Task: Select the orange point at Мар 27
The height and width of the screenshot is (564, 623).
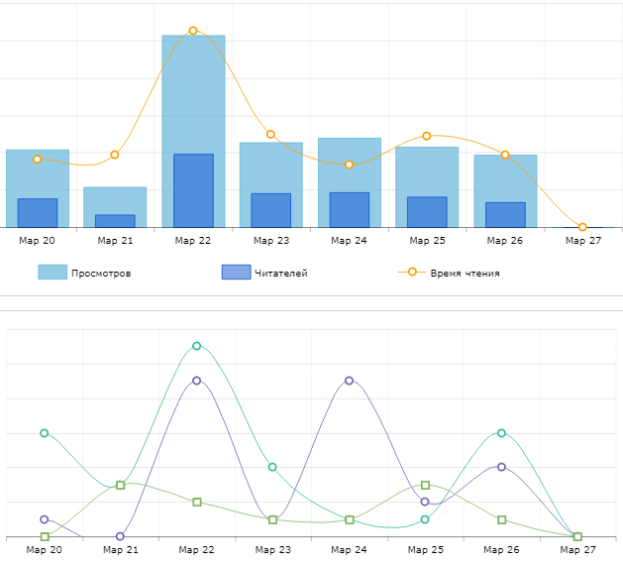Action: tap(582, 227)
